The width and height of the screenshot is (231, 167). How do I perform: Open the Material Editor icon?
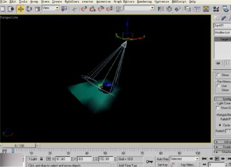[216, 9]
